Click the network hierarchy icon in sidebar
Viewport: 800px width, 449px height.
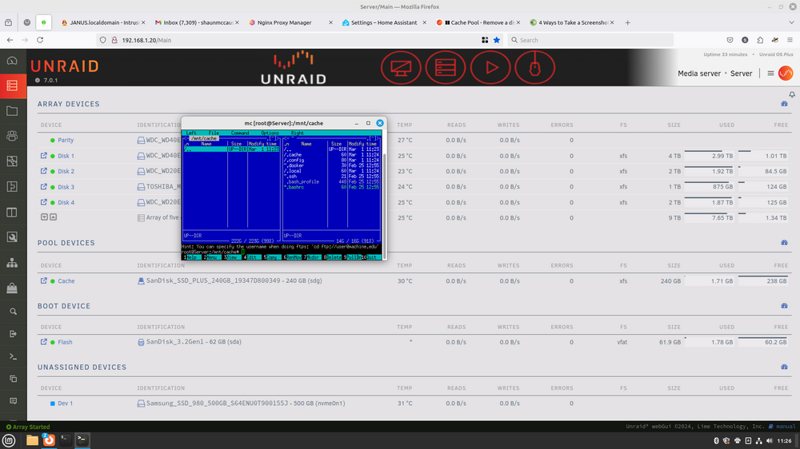(x=12, y=263)
